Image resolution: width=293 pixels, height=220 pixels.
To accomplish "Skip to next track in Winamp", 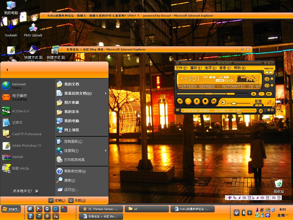I will (213, 101).
